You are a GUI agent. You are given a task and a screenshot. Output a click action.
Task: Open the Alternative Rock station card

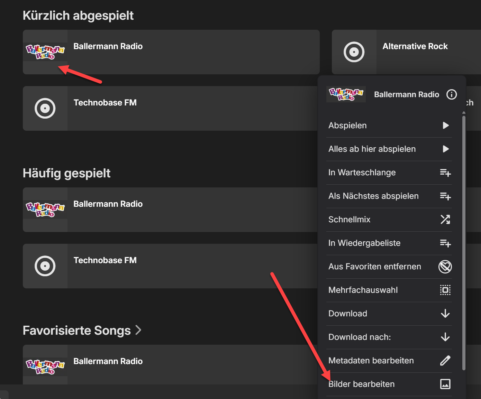(x=415, y=52)
